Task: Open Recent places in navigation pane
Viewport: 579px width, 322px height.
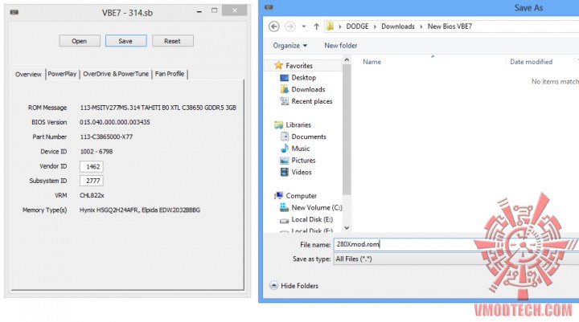Action: [x=312, y=101]
